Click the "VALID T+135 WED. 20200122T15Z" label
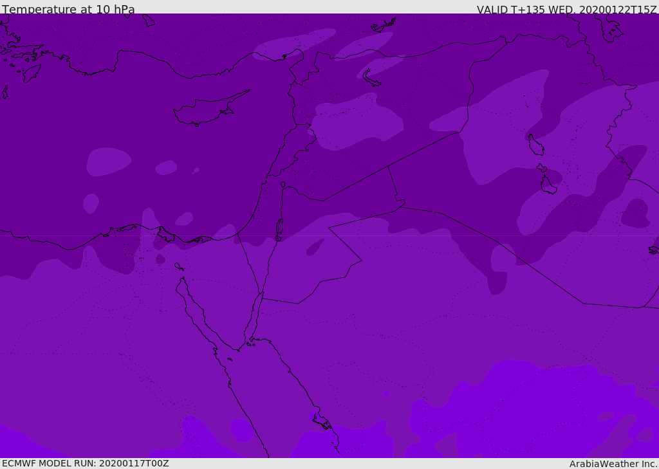 (x=566, y=9)
